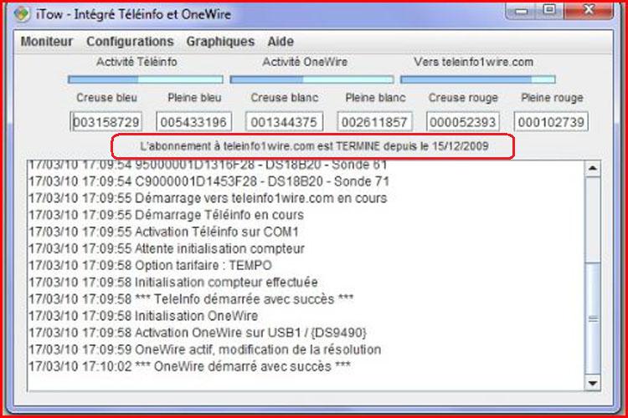Image resolution: width=628 pixels, height=418 pixels.
Task: Click the Pleine bleu counter field
Action: (195, 123)
